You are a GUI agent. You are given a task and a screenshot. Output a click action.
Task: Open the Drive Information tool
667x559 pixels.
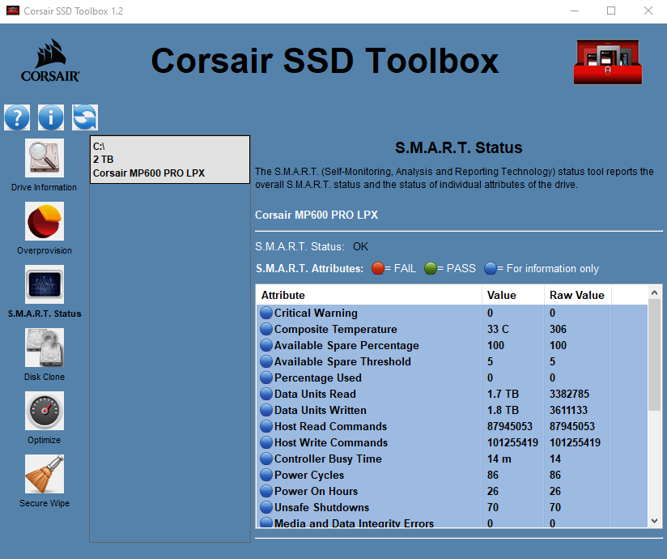pos(44,158)
